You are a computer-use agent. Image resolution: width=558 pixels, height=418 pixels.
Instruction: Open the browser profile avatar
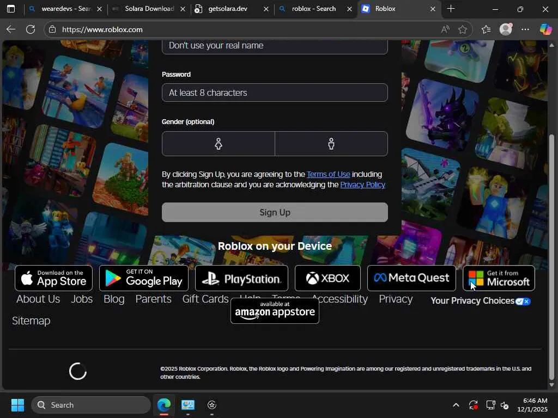coord(506,29)
